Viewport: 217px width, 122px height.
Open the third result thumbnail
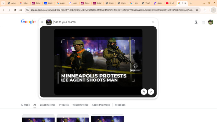click(107, 118)
